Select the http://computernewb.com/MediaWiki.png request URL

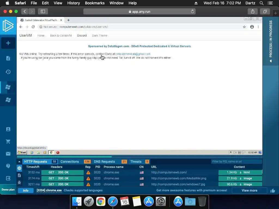pos(179,178)
